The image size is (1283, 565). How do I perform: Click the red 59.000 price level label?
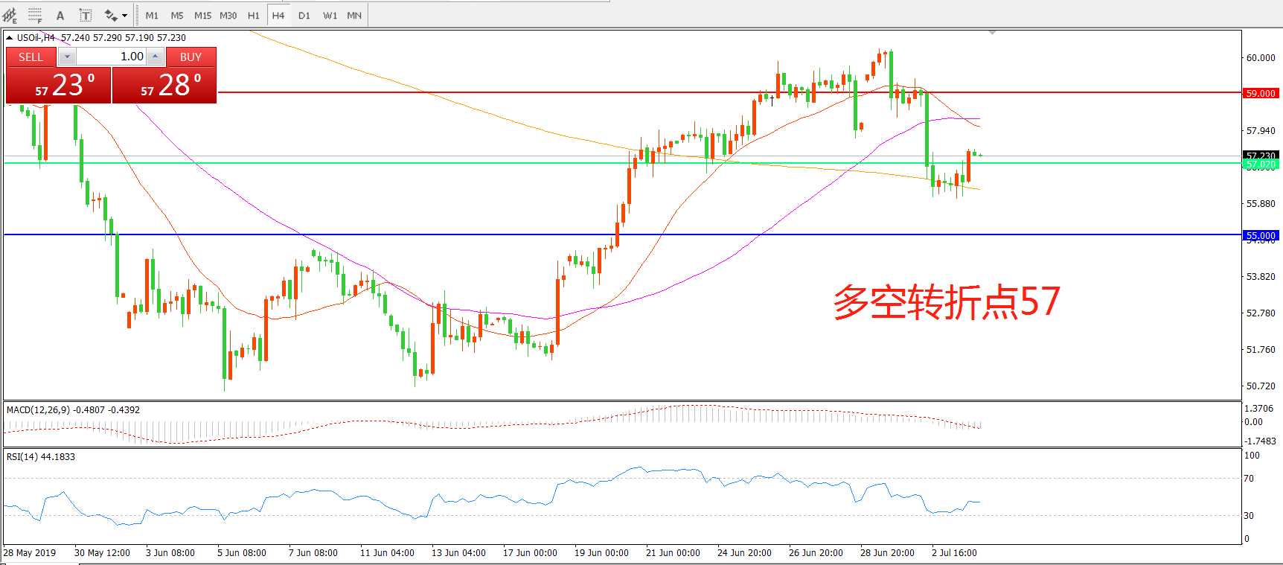pyautogui.click(x=1261, y=93)
